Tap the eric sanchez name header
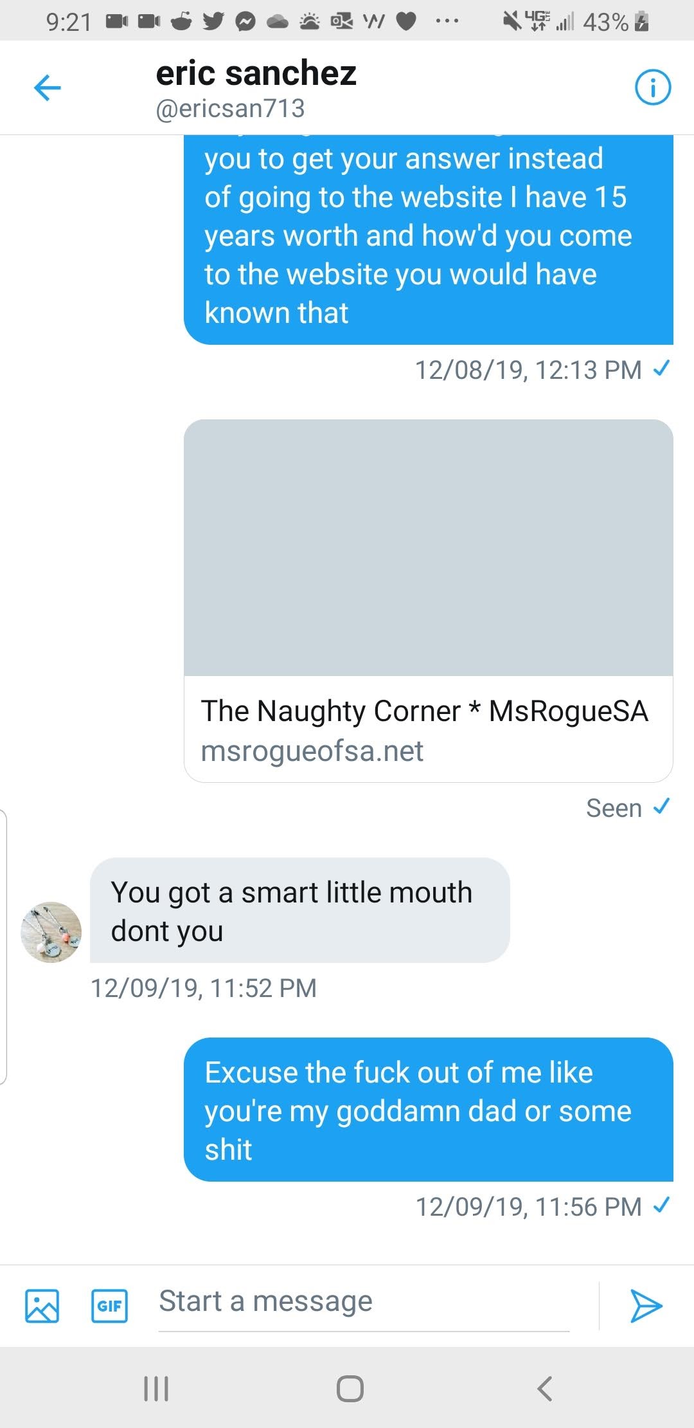Viewport: 694px width, 1428px height. [256, 73]
